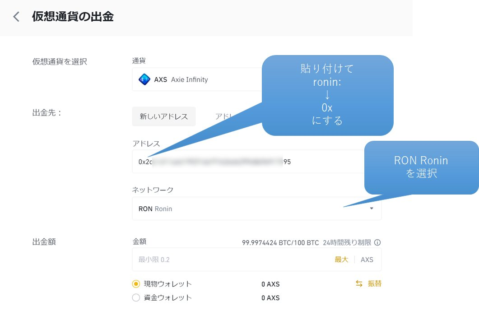Click the AXS unit label in amount field
Image resolution: width=479 pixels, height=325 pixels.
pyautogui.click(x=367, y=260)
